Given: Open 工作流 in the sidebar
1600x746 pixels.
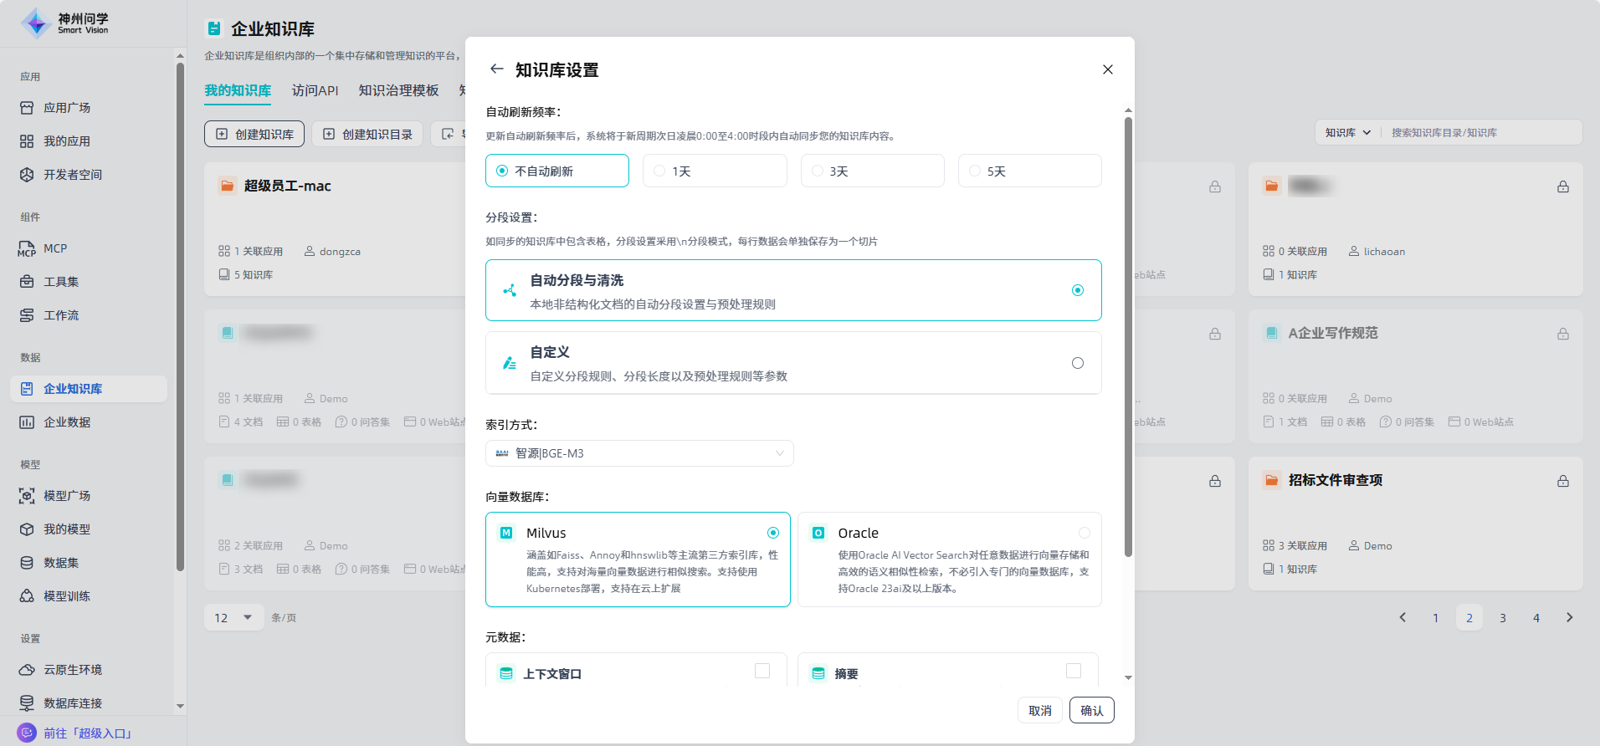Looking at the screenshot, I should pyautogui.click(x=60, y=315).
